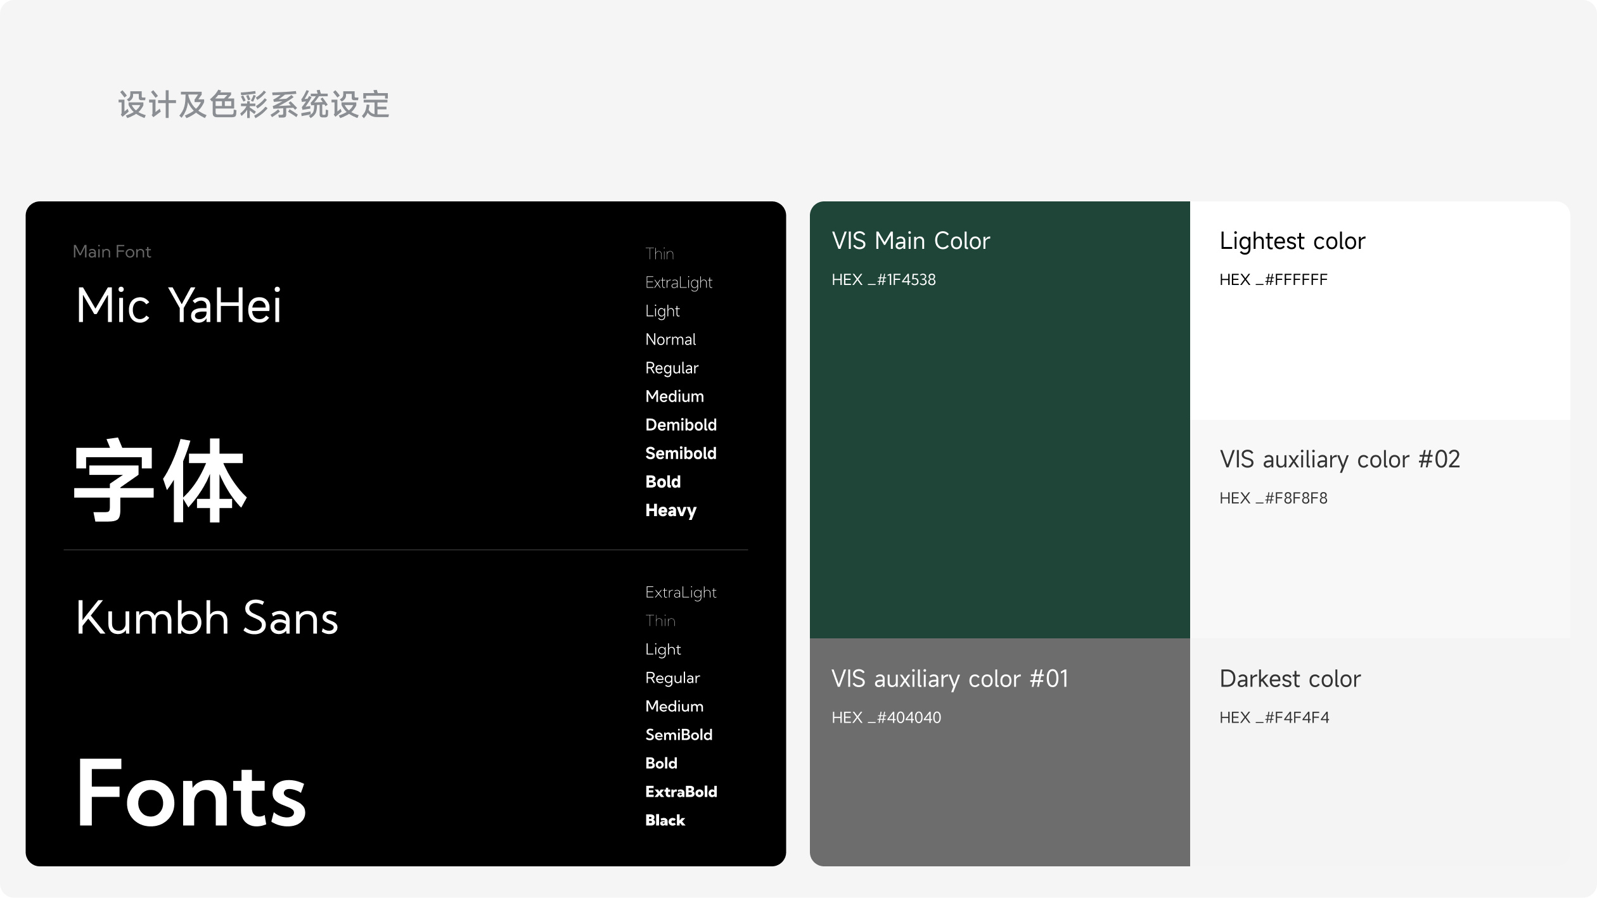This screenshot has height=898, width=1597.
Task: Select the Mic YaHei font name
Action: click(x=178, y=306)
